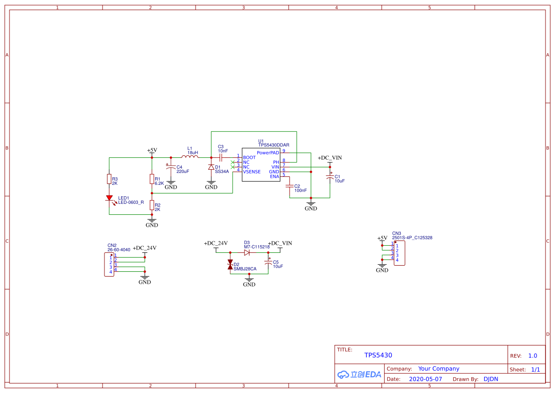Click the Drawn By name DJDN
This screenshot has width=555, height=393.
pos(490,379)
